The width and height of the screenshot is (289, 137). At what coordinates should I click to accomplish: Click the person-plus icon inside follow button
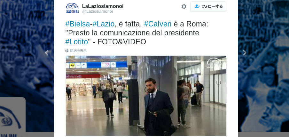[x=197, y=6]
